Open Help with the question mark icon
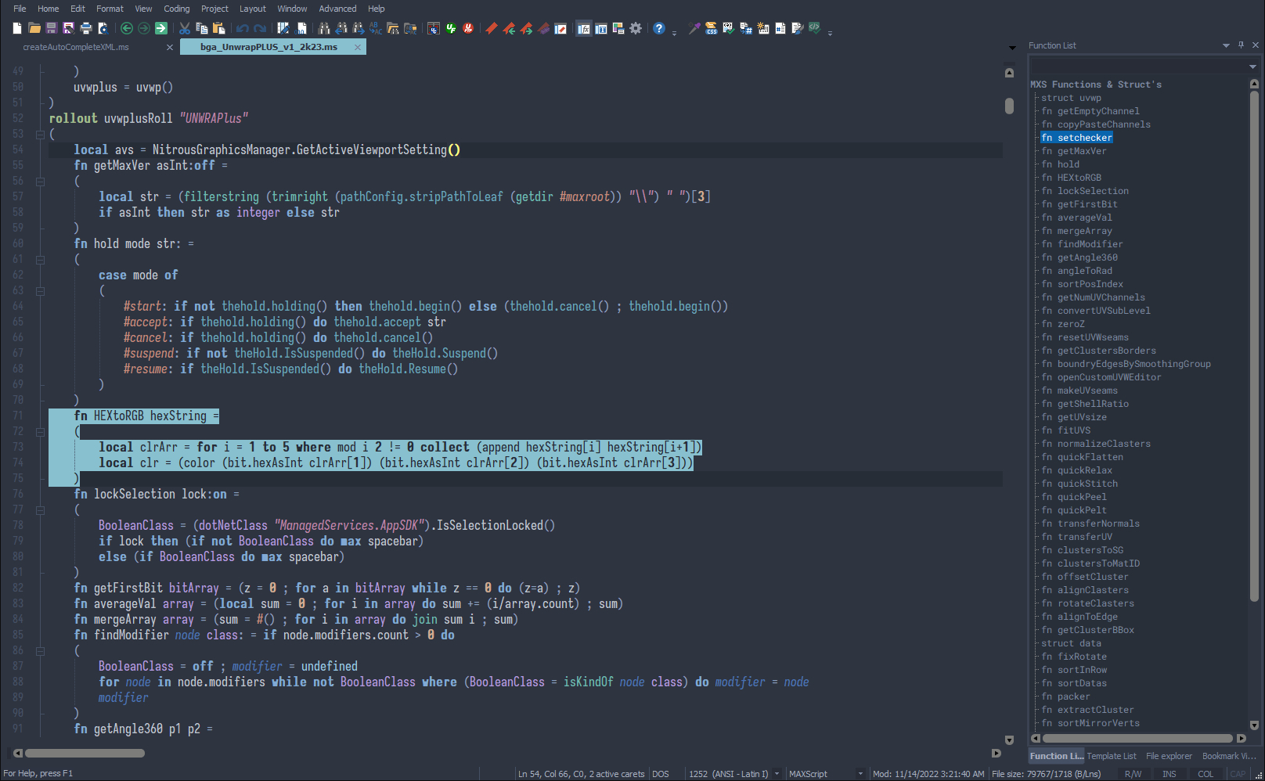Image resolution: width=1265 pixels, height=781 pixels. (x=659, y=28)
